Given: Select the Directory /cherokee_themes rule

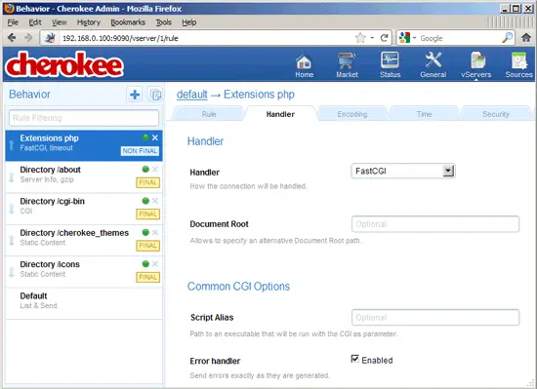Looking at the screenshot, I should (84, 240).
